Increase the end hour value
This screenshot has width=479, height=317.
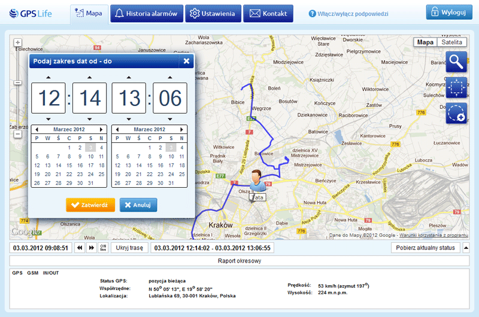(129, 78)
